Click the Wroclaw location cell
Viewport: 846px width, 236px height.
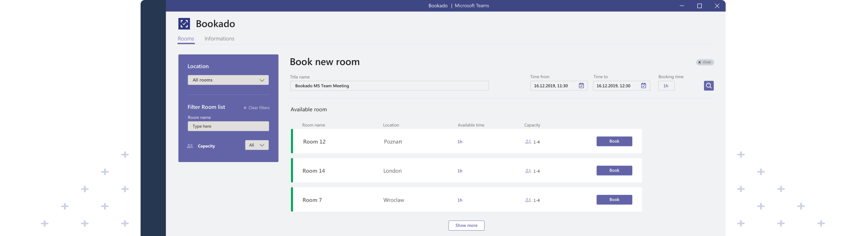pos(393,200)
